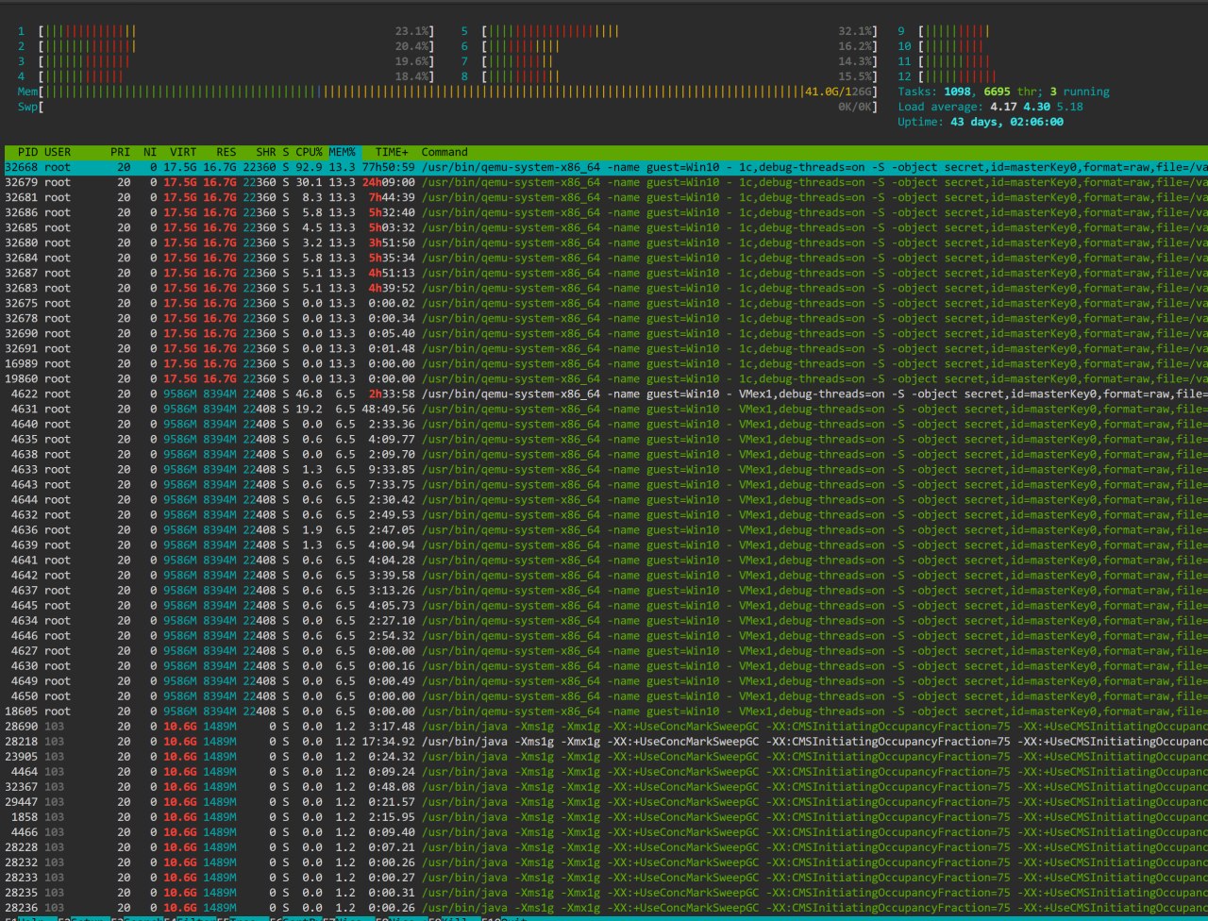The image size is (1208, 921).
Task: Select process row with PID 32683
Action: coord(604,288)
